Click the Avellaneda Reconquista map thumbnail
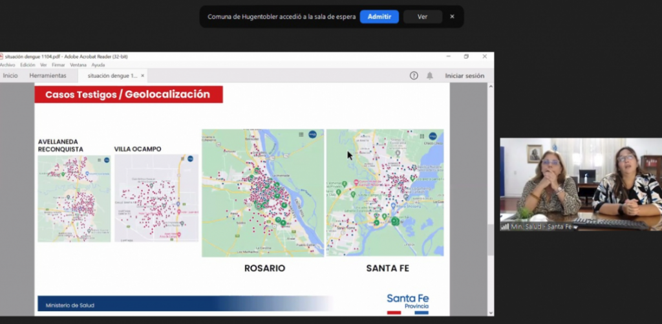 (74, 198)
